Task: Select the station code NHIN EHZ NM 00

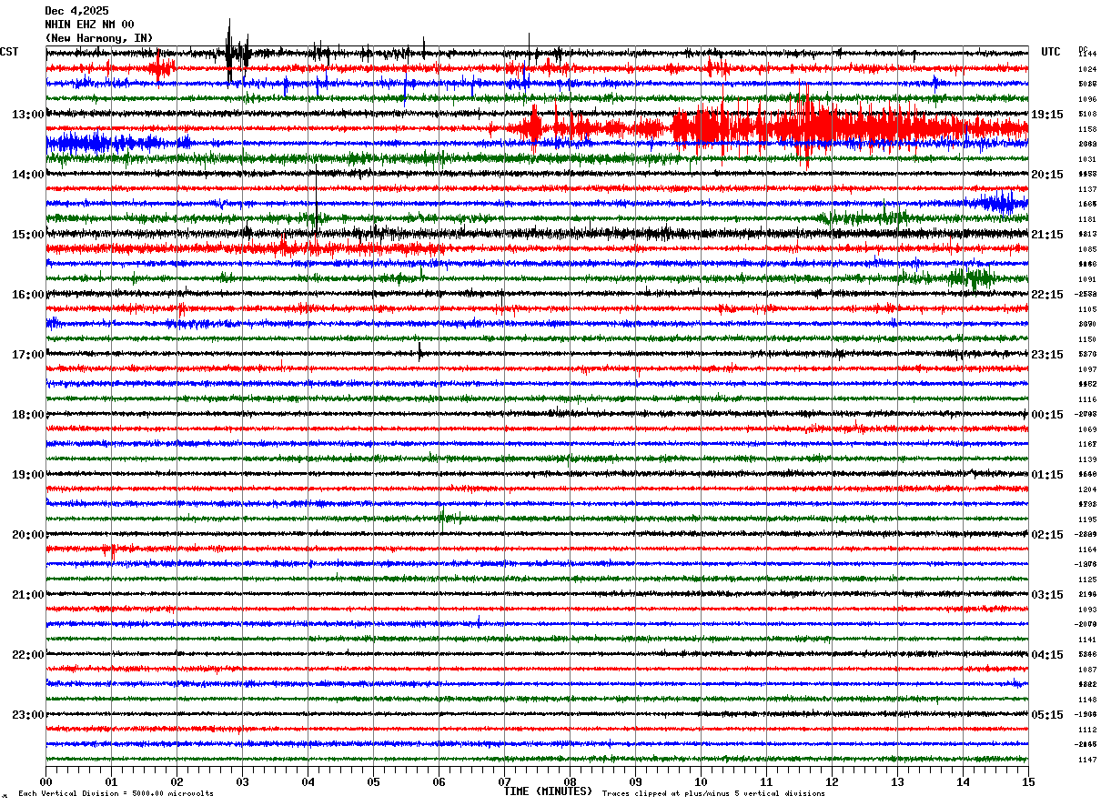Action: point(89,25)
